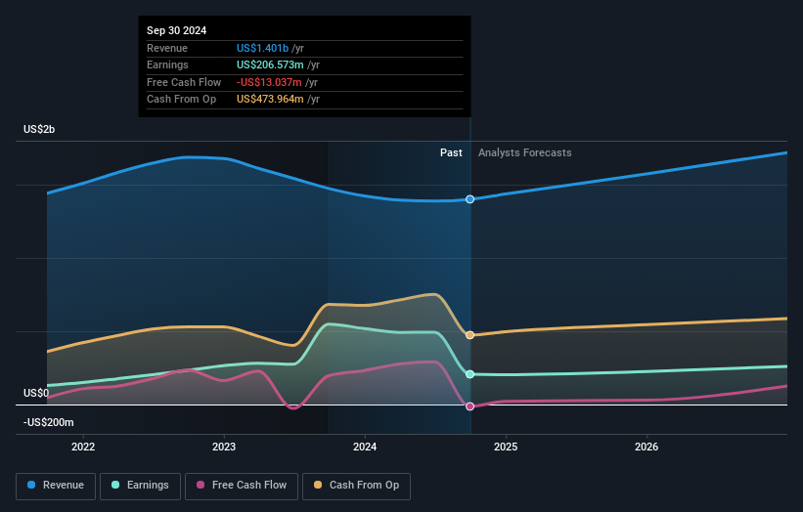Click the 2024 x-axis label
This screenshot has height=512, width=803.
[x=365, y=447]
